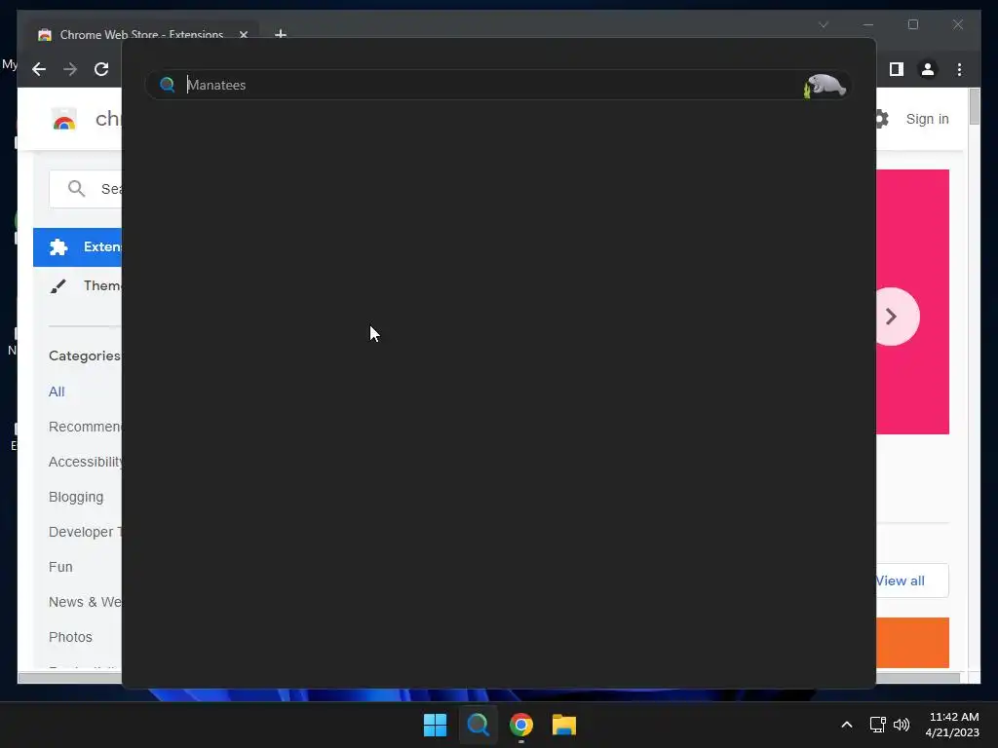
Task: Click the manatee illustration in search bar
Action: tap(825, 86)
